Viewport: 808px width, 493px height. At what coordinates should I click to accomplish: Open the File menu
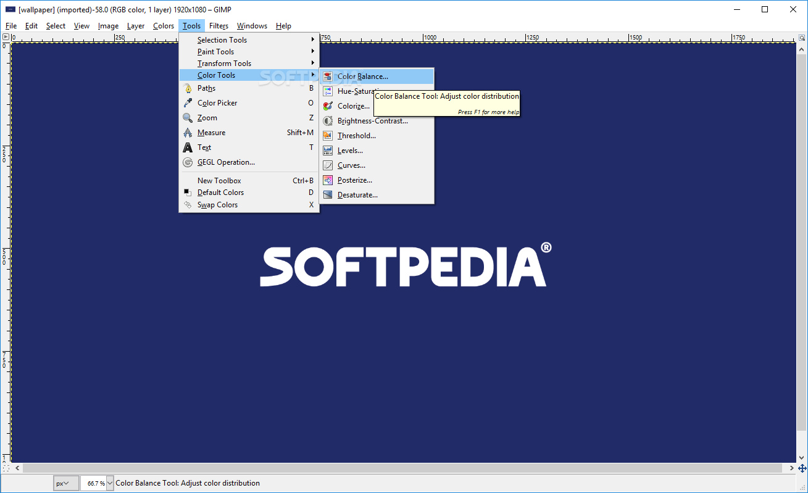pyautogui.click(x=11, y=26)
